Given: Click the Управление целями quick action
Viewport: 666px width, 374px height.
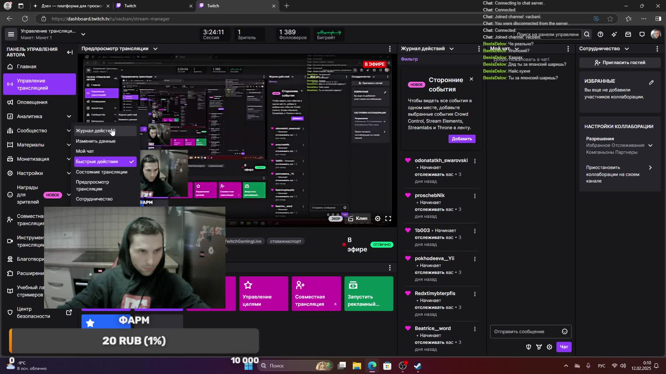Looking at the screenshot, I should point(264,294).
